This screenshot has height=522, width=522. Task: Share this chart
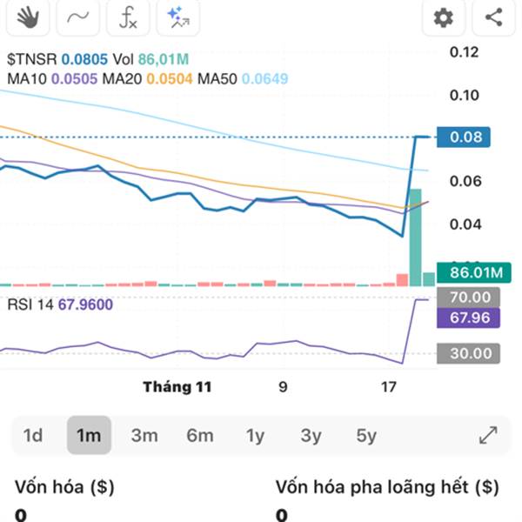click(493, 17)
